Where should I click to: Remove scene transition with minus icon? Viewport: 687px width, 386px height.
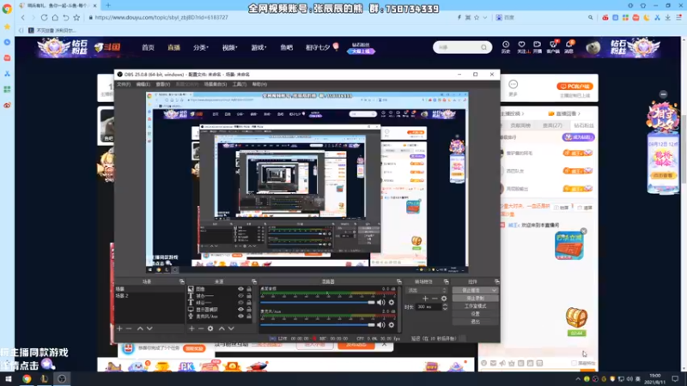point(435,299)
